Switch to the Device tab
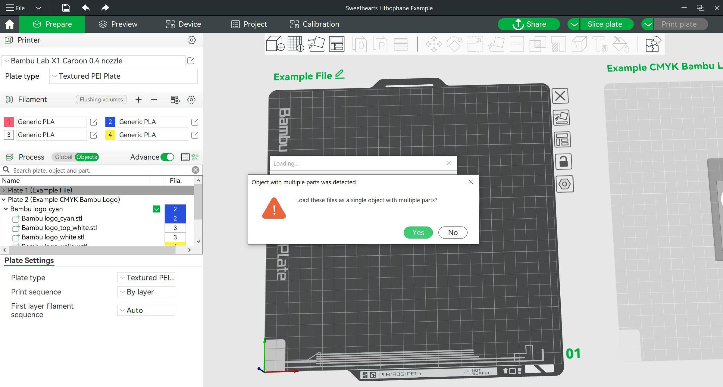723x387 pixels. [x=183, y=24]
